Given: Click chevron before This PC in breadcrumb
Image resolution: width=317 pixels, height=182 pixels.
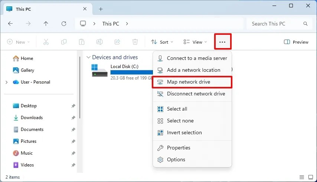Looking at the screenshot, I should coord(94,24).
